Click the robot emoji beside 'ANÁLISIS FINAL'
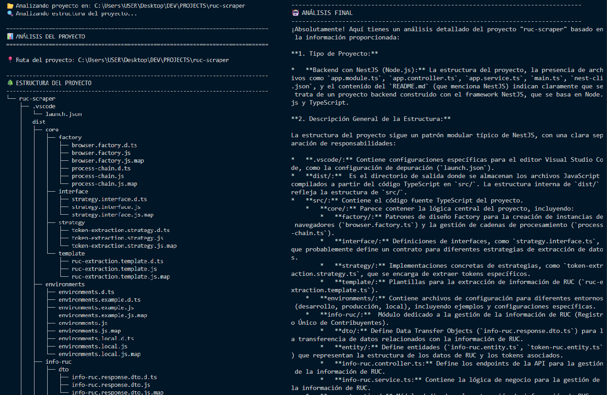The height and width of the screenshot is (395, 607). point(295,13)
